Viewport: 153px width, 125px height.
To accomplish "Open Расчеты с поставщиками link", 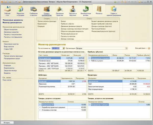I will pyautogui.click(x=13, y=37).
